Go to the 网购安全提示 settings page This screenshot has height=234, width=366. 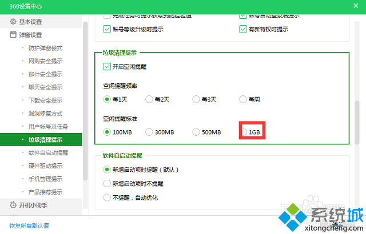click(45, 61)
